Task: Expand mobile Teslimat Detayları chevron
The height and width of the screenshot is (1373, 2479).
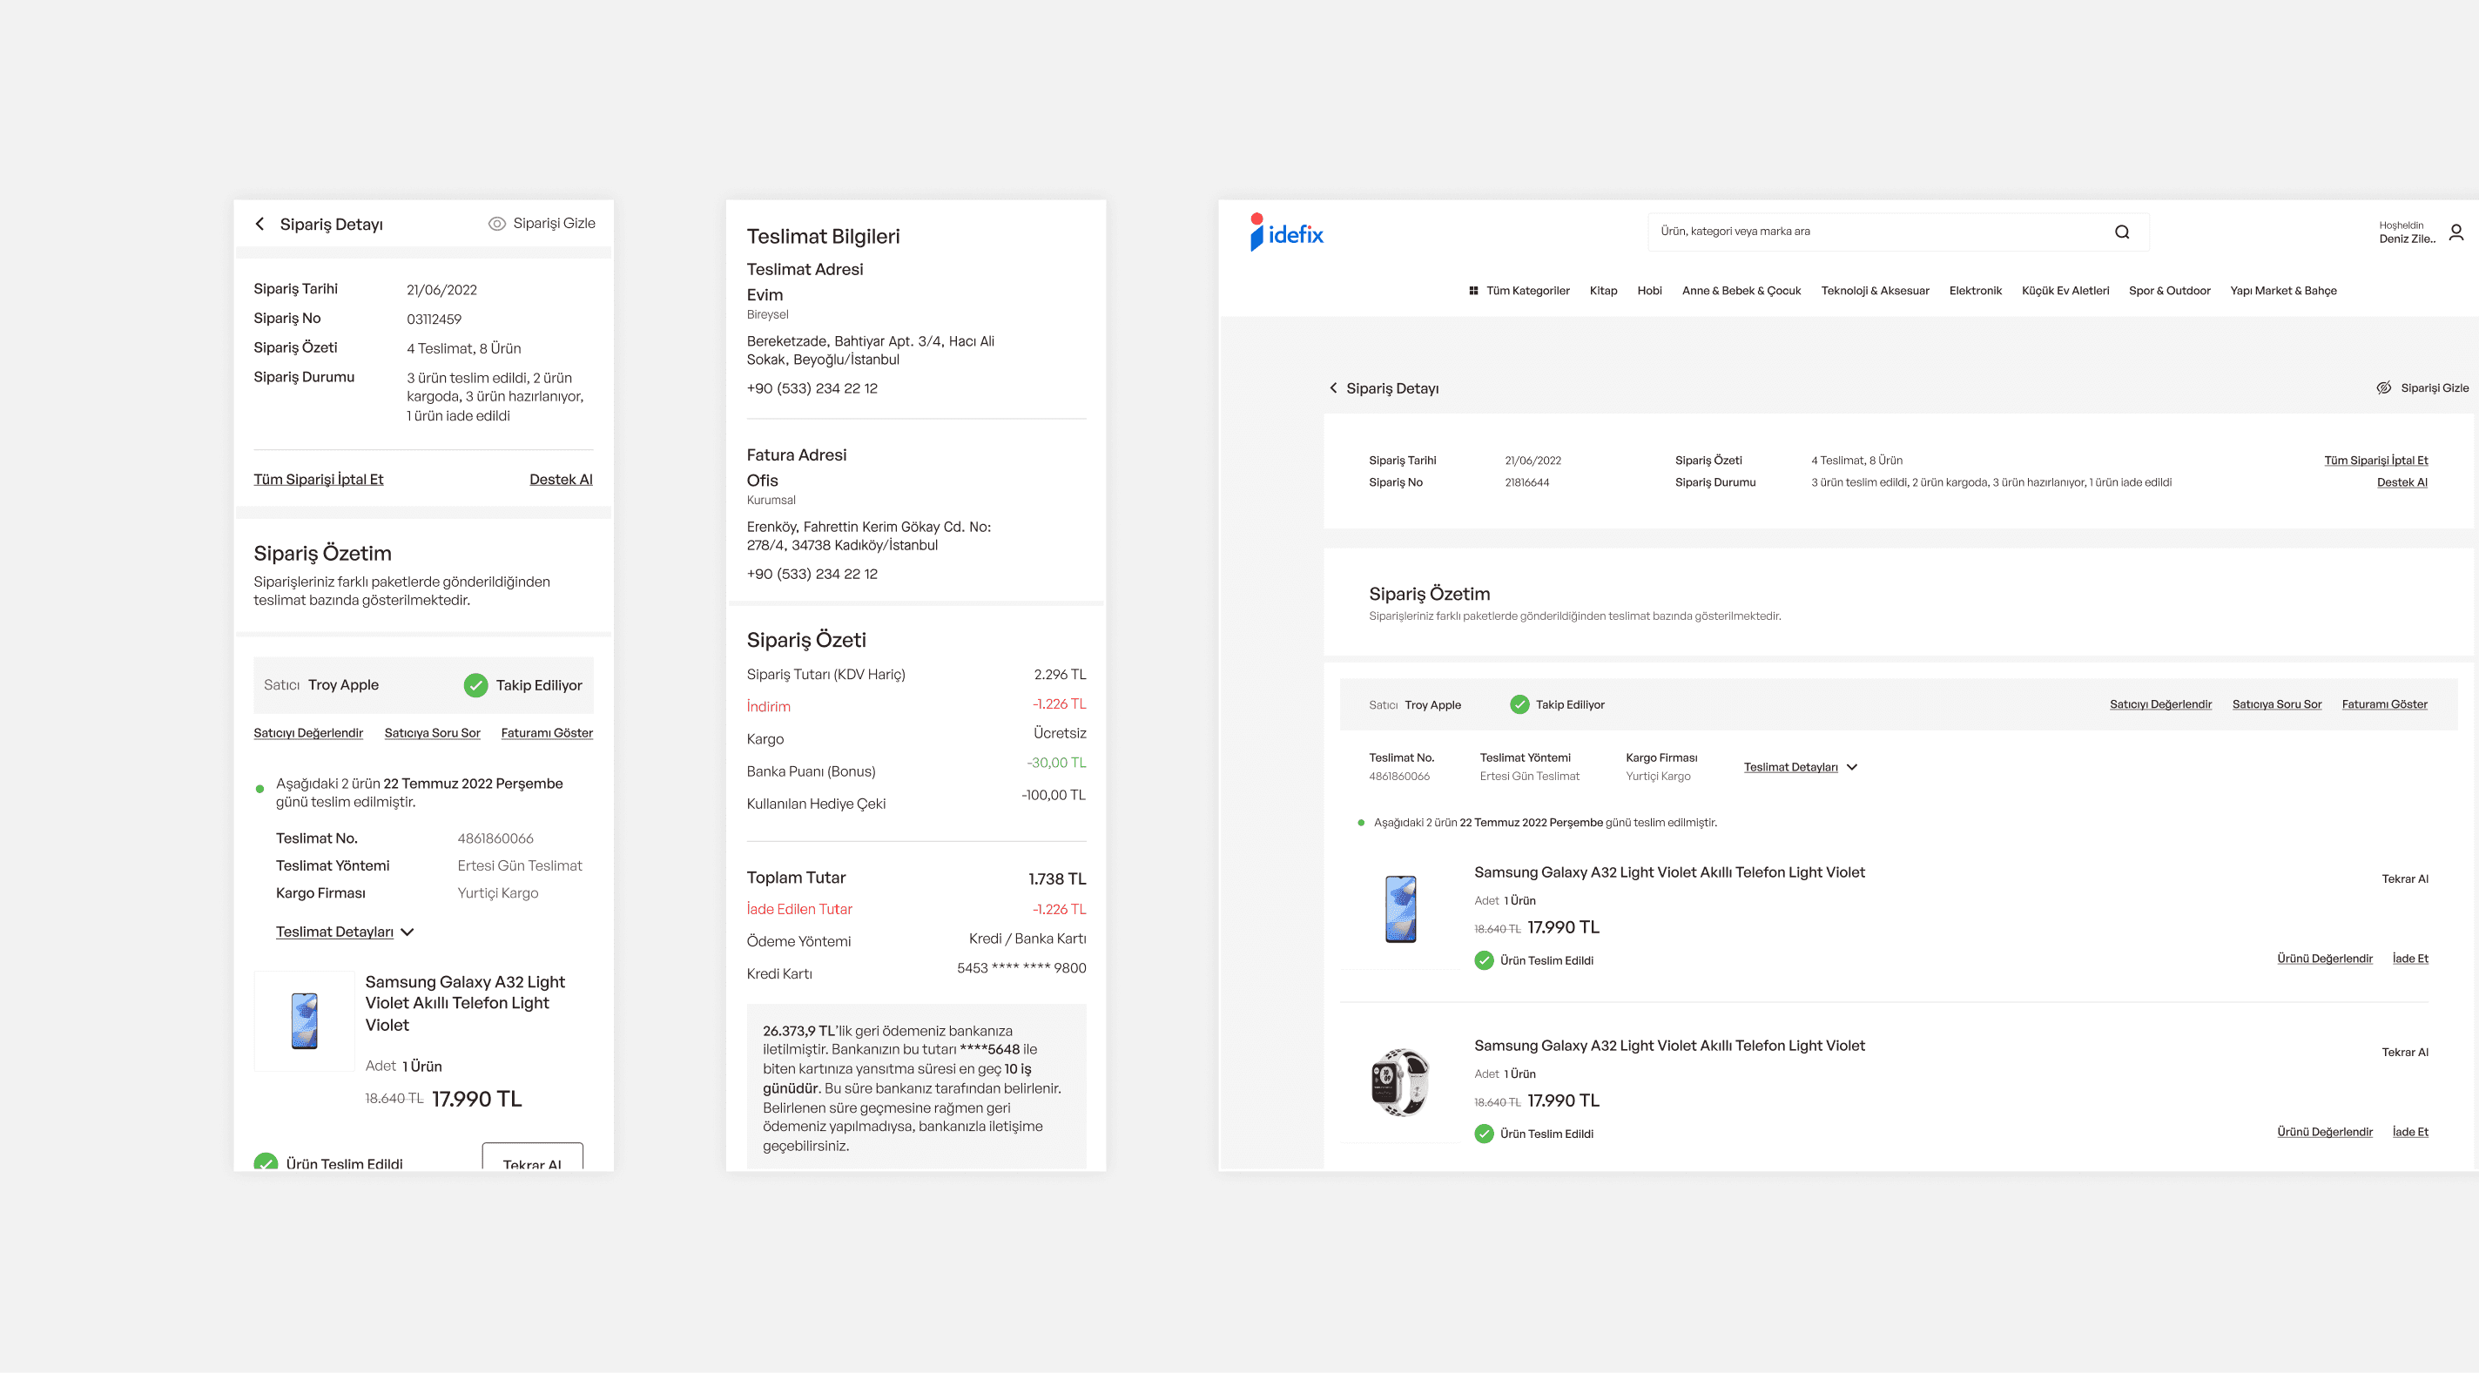Action: (408, 932)
